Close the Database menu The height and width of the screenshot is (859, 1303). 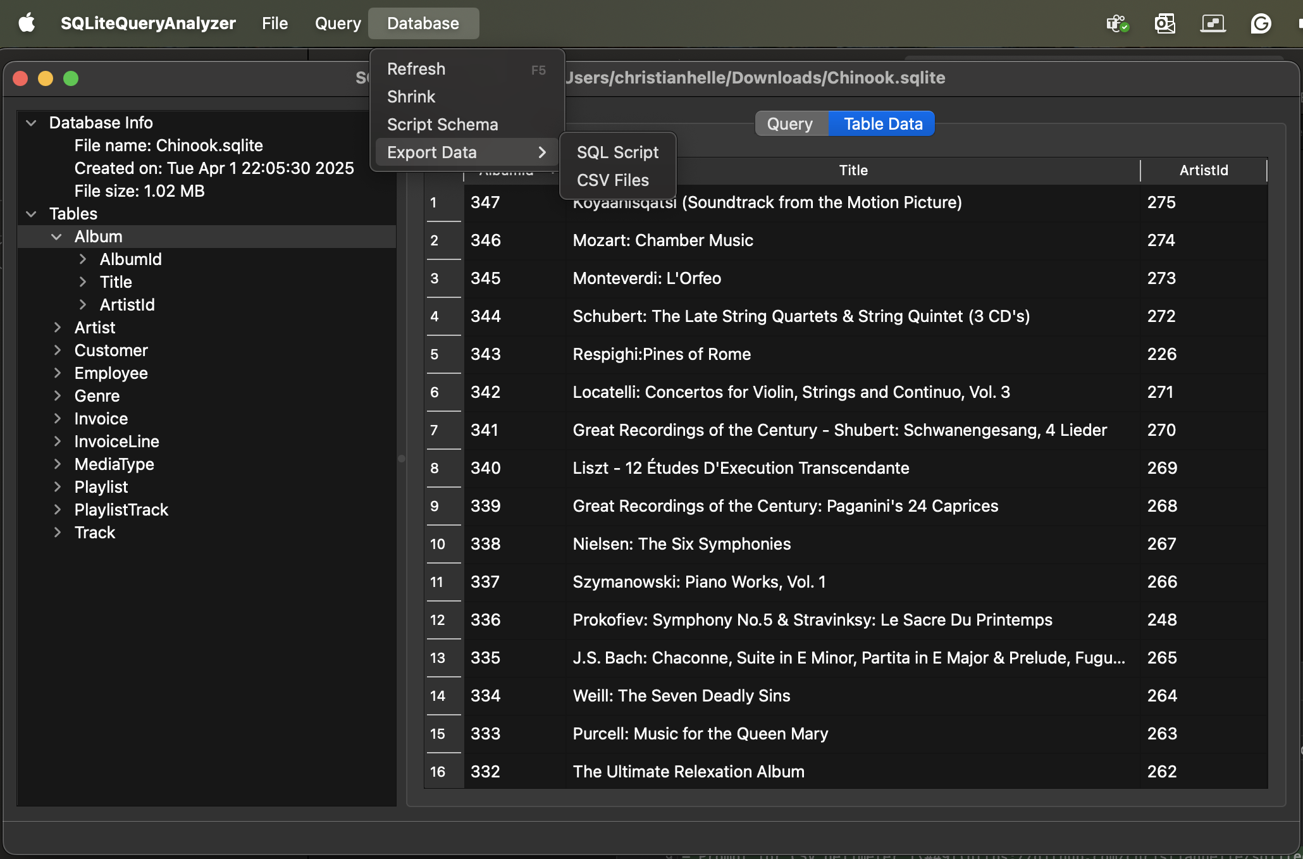tap(423, 23)
